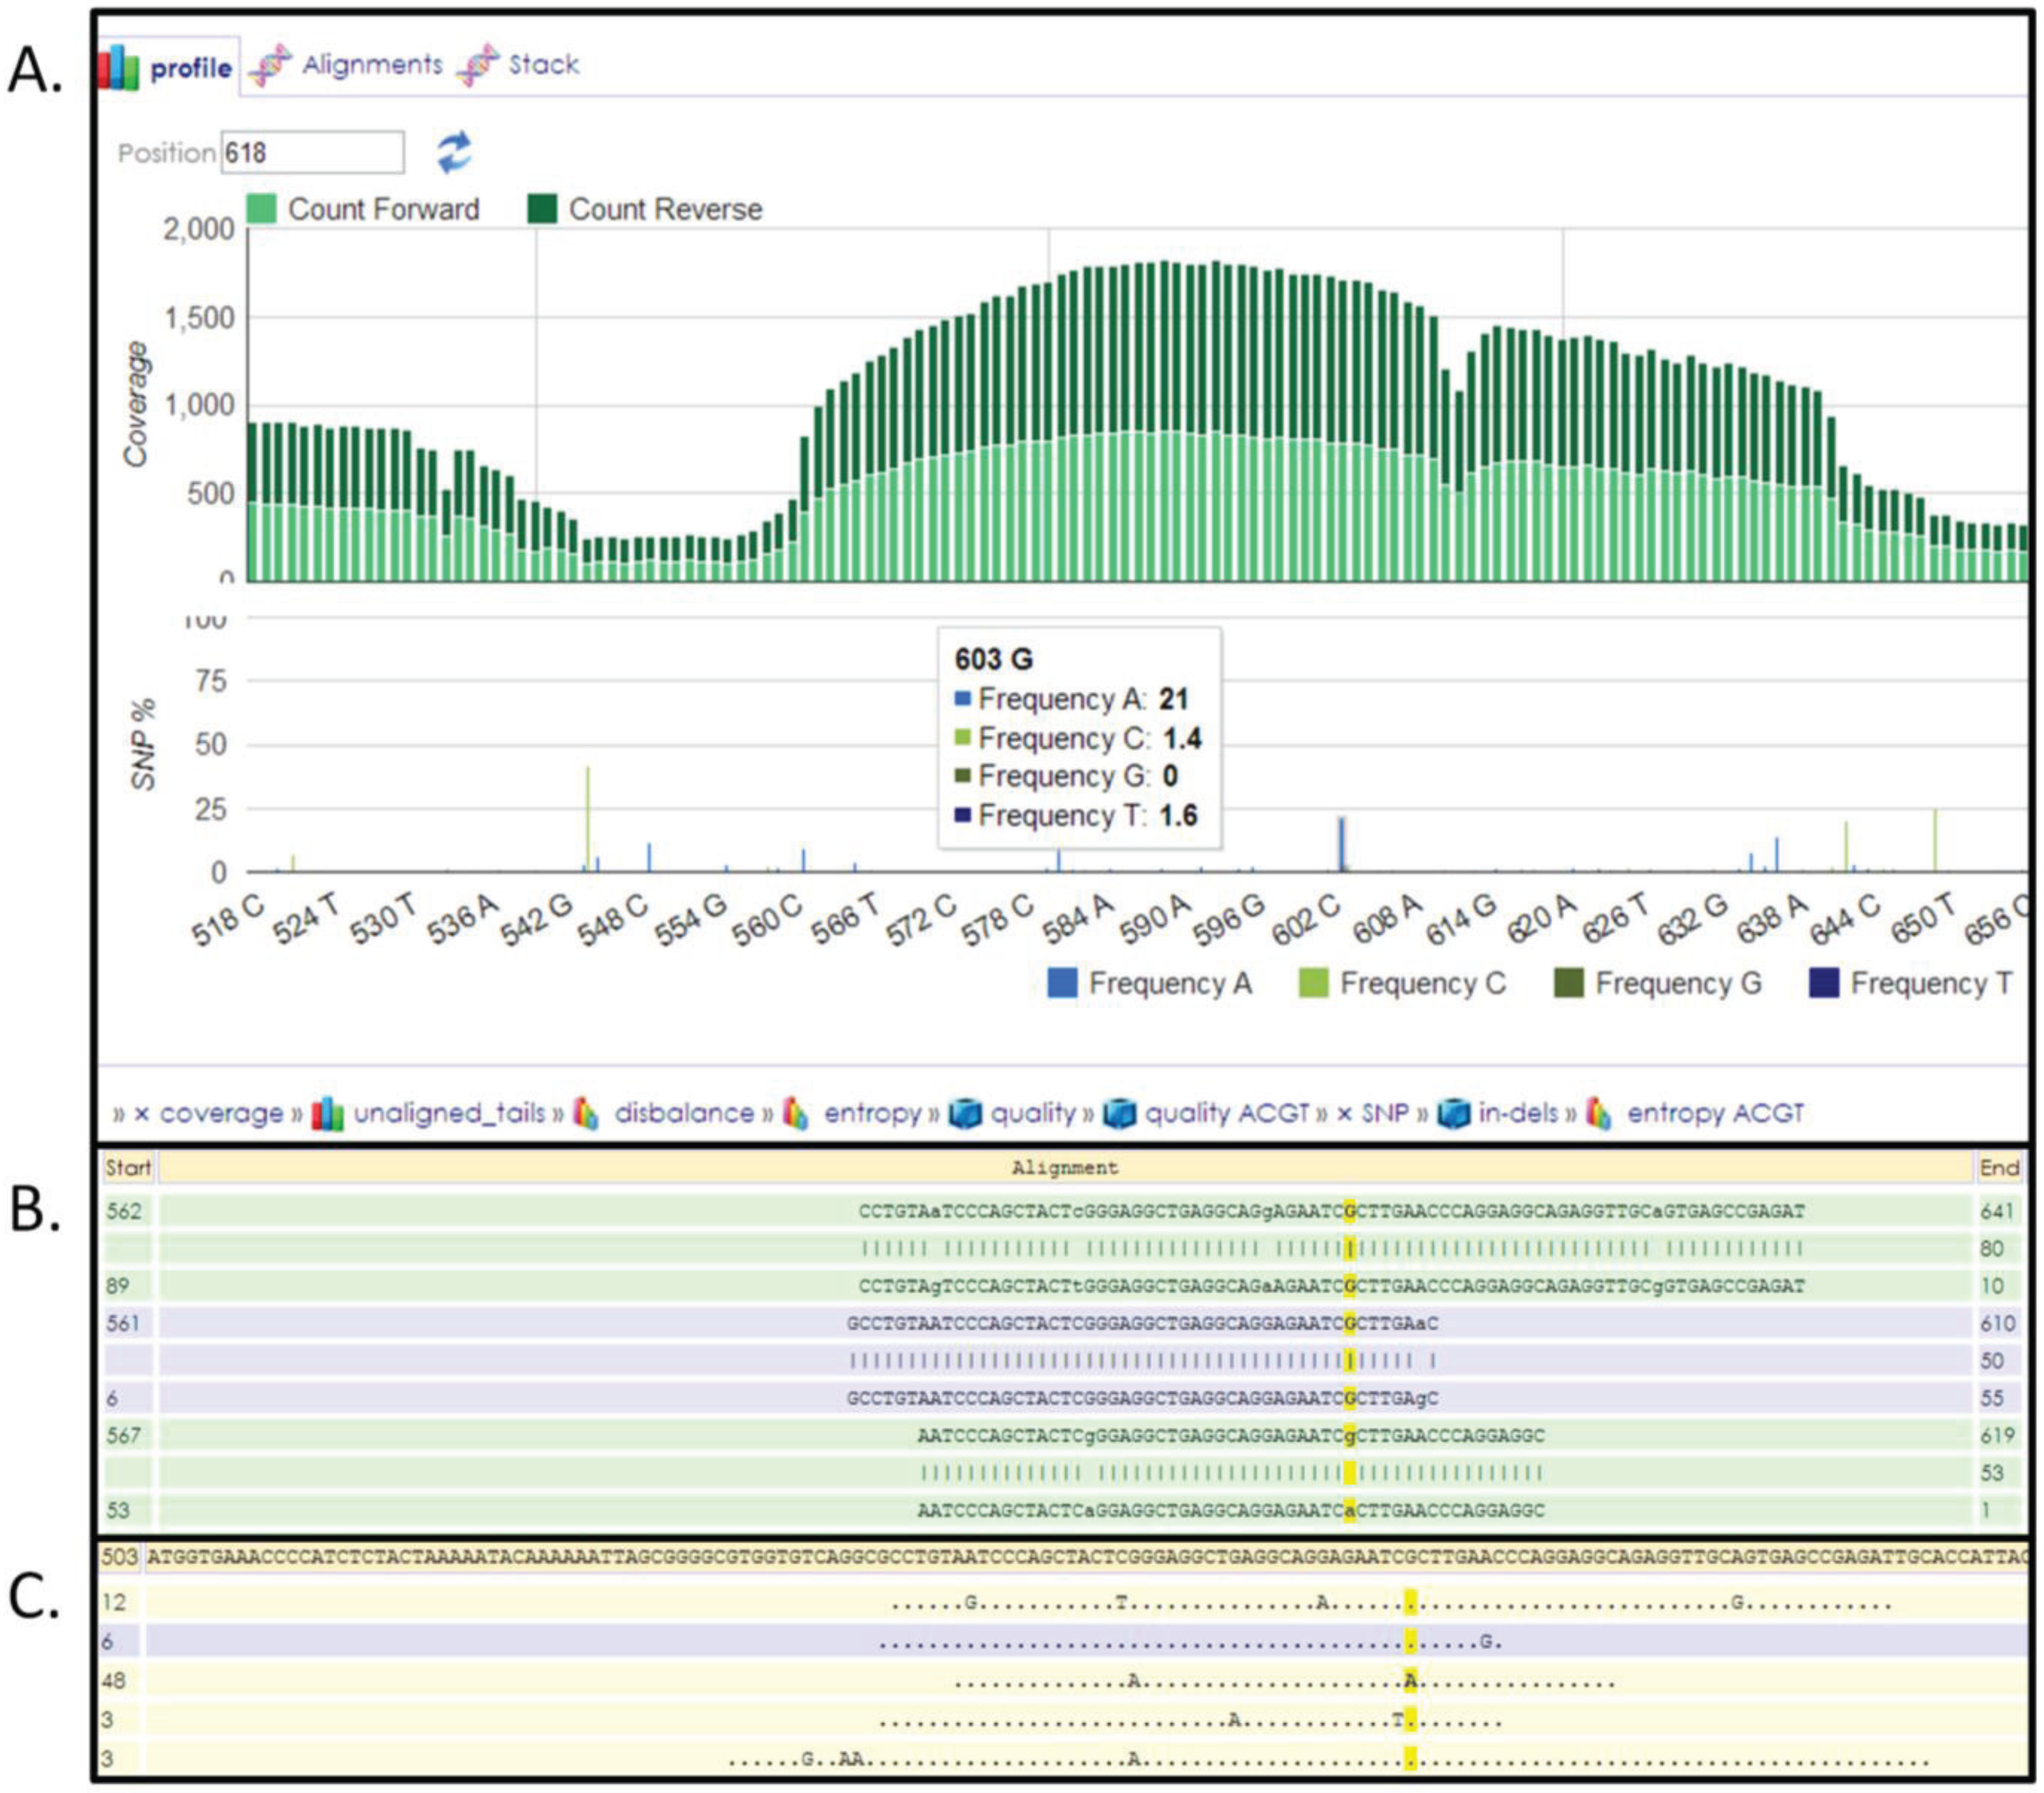Image resolution: width=2044 pixels, height=1793 pixels.
Task: Click the 603 G tooltip title
Action: (994, 659)
